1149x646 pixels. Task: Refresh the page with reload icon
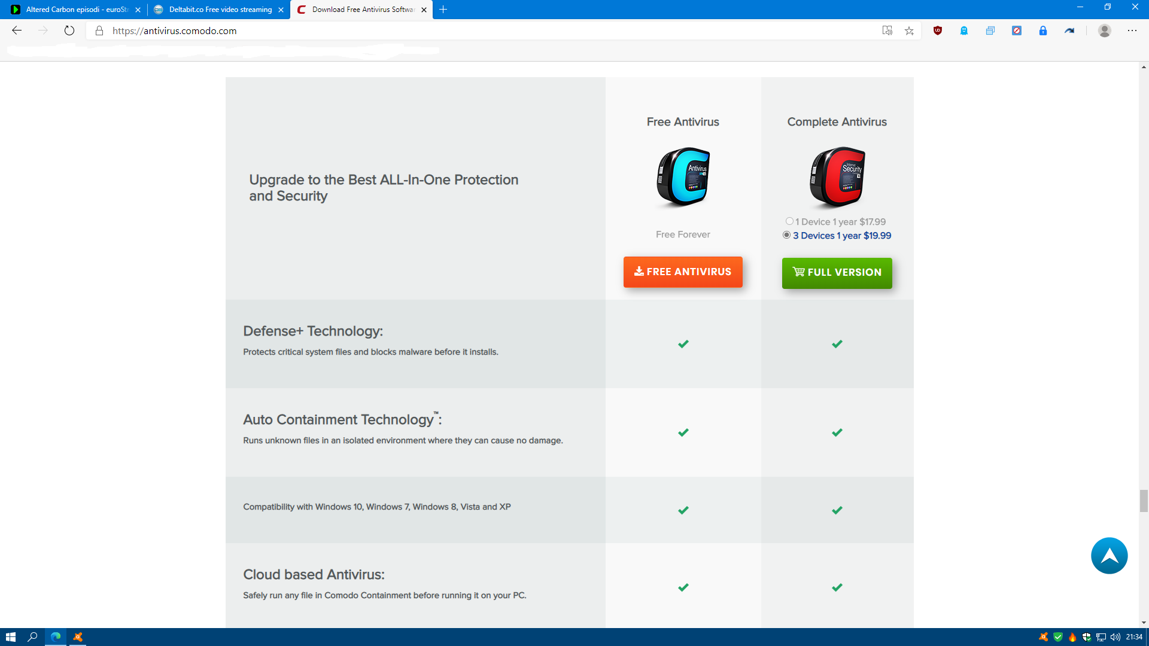[x=69, y=31]
